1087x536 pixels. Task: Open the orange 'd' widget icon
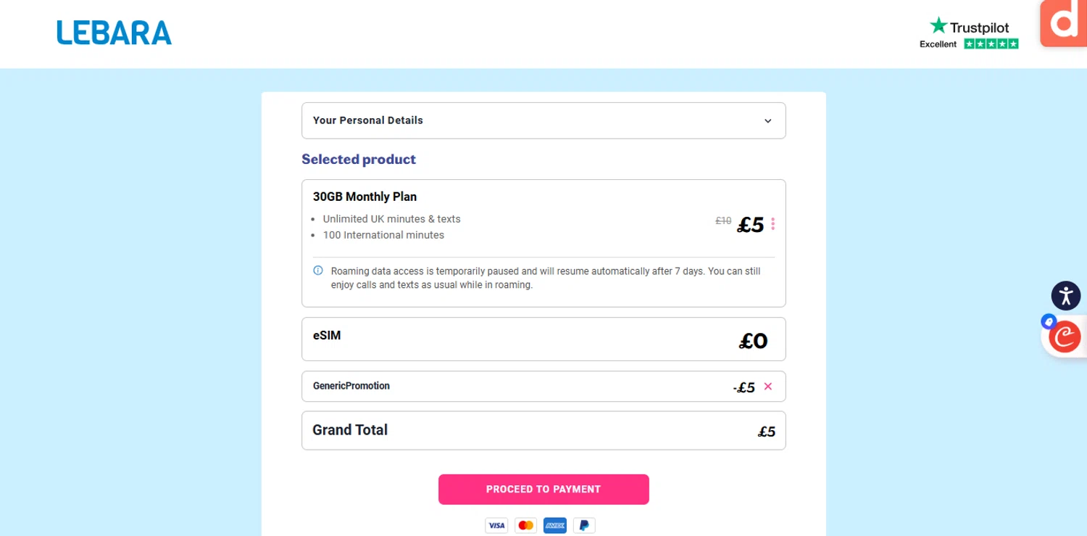pyautogui.click(x=1064, y=23)
